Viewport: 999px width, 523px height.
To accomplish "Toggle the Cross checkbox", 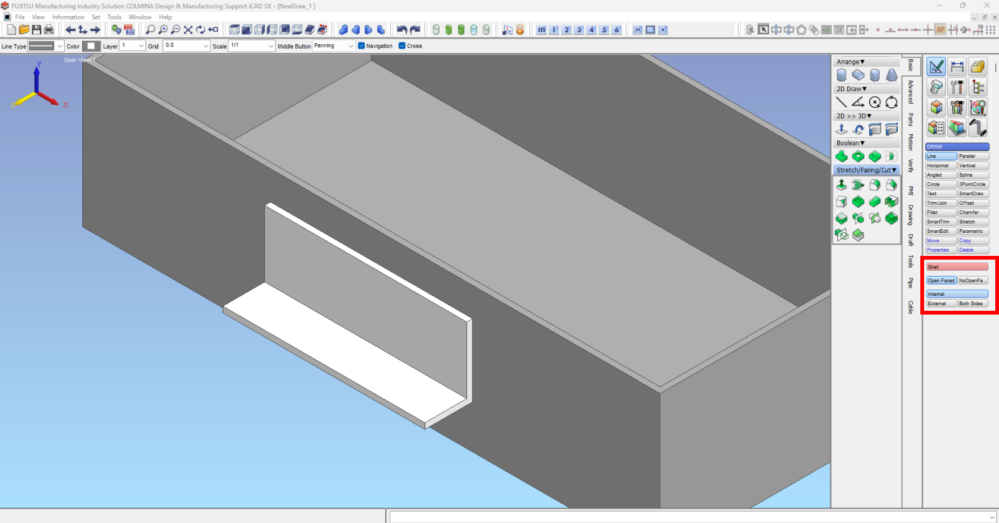I will pos(402,46).
